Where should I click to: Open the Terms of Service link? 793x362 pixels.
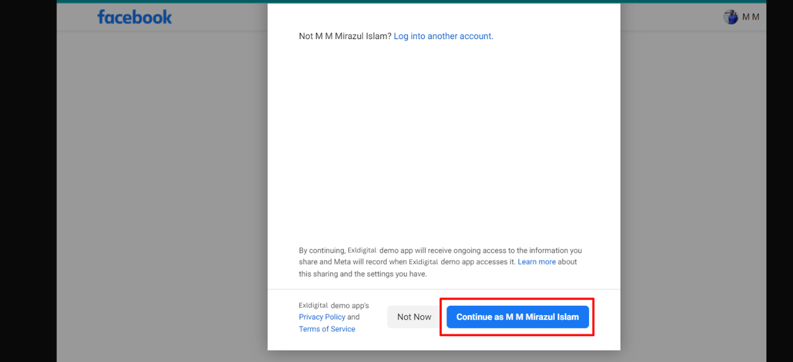pyautogui.click(x=327, y=329)
